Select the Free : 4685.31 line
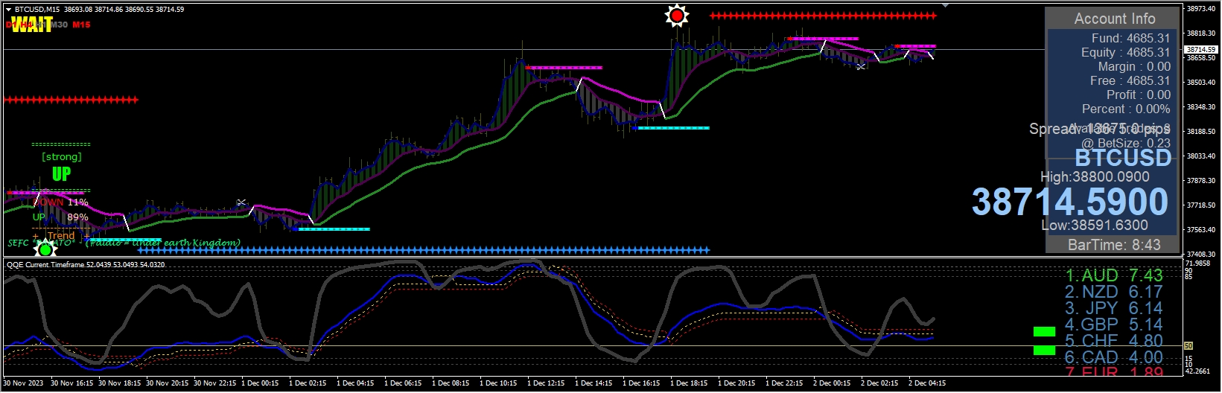This screenshot has height=393, width=1222. (x=1130, y=80)
